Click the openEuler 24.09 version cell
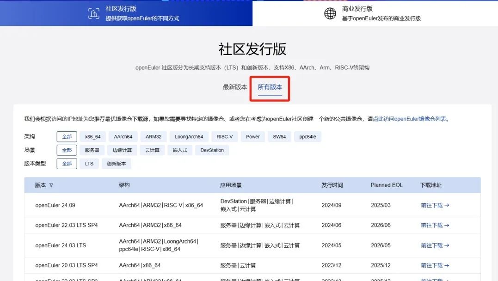The image size is (498, 281). click(x=55, y=205)
